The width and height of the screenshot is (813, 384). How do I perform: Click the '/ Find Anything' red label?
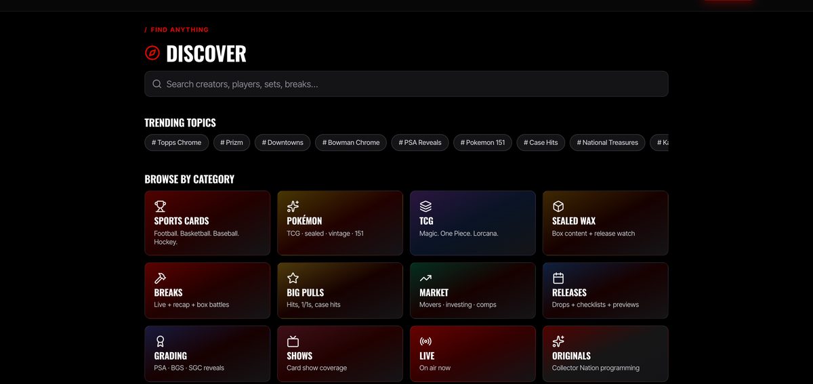177,30
